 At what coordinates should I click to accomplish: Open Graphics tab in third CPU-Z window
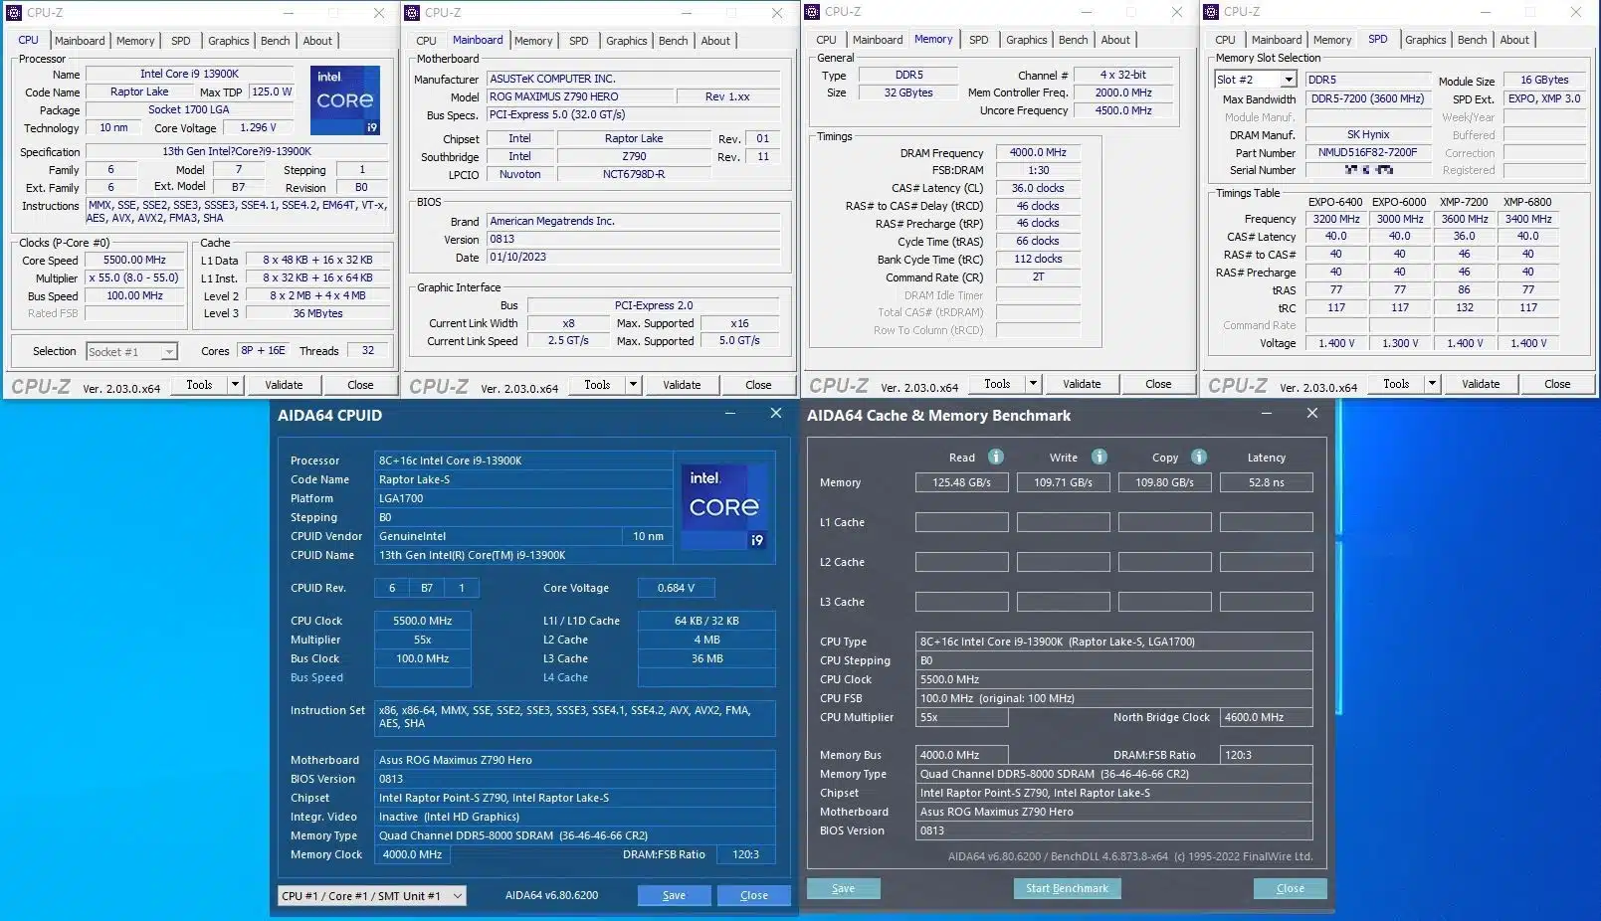pyautogui.click(x=1026, y=40)
